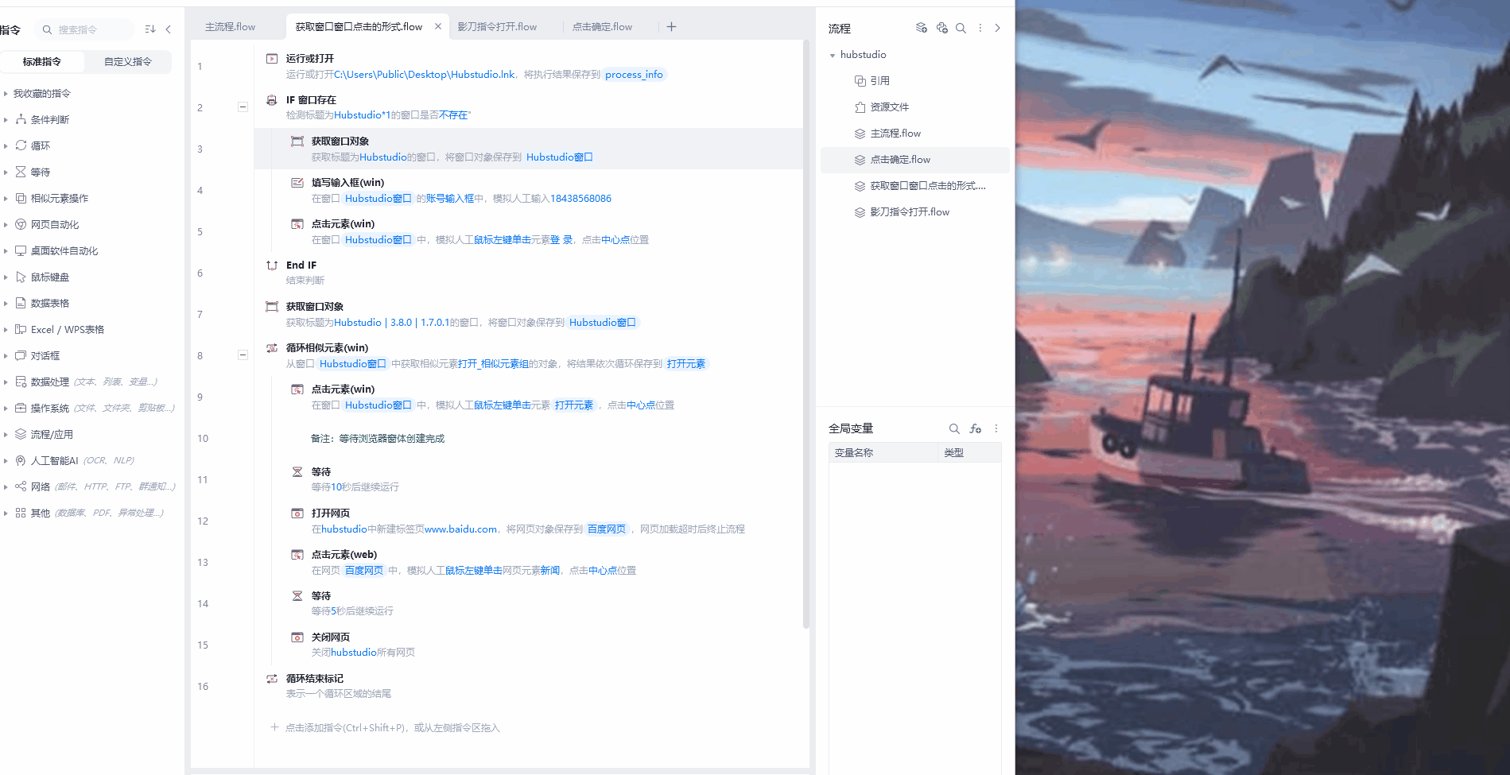Viewport: 1510px width, 775px height.
Task: Click the 点击元素(web) step icon
Action: 297,555
